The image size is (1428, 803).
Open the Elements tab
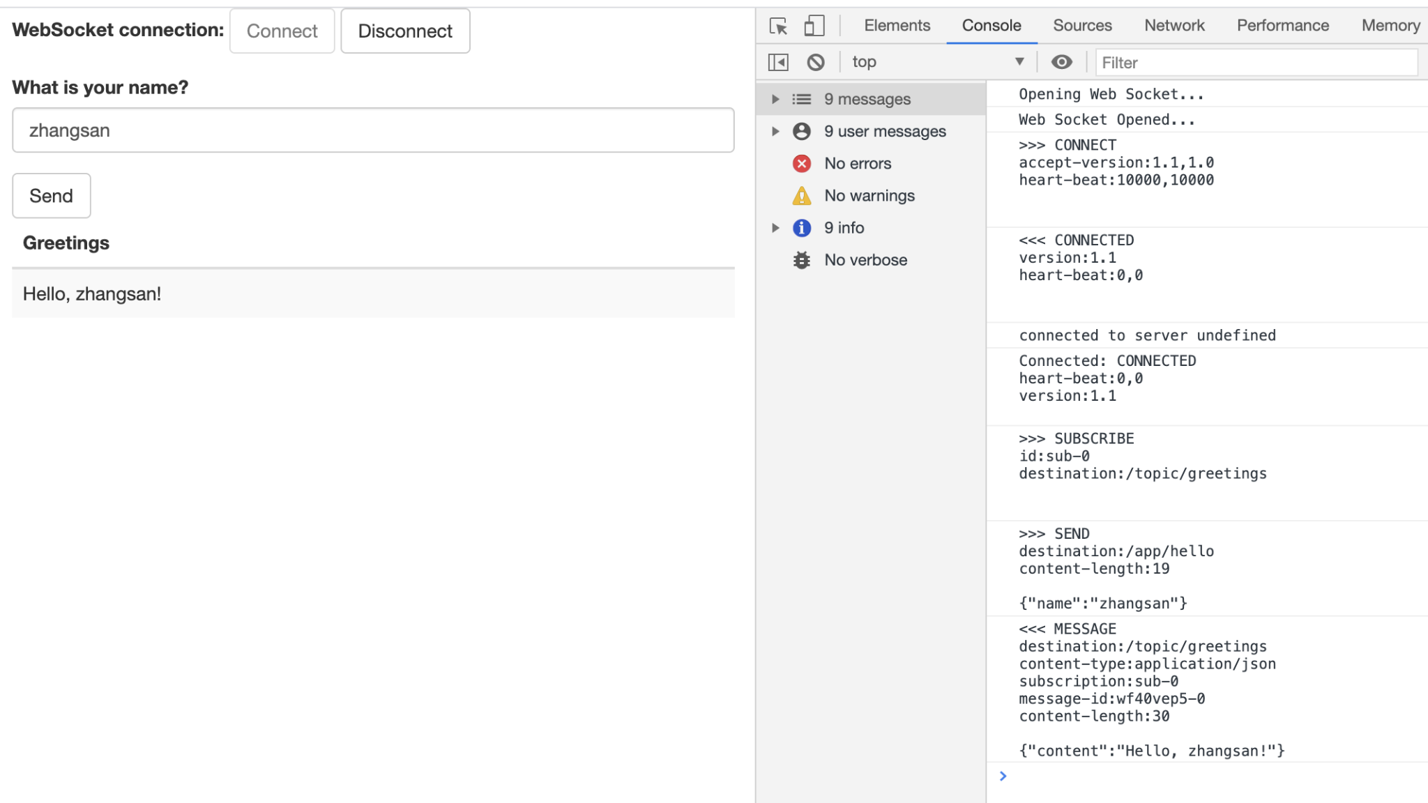[897, 26]
